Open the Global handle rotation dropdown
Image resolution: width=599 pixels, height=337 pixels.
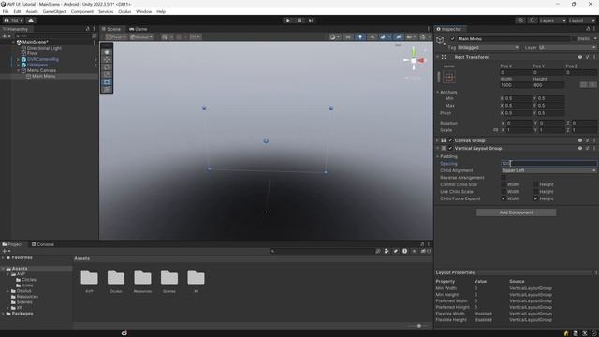(141, 37)
